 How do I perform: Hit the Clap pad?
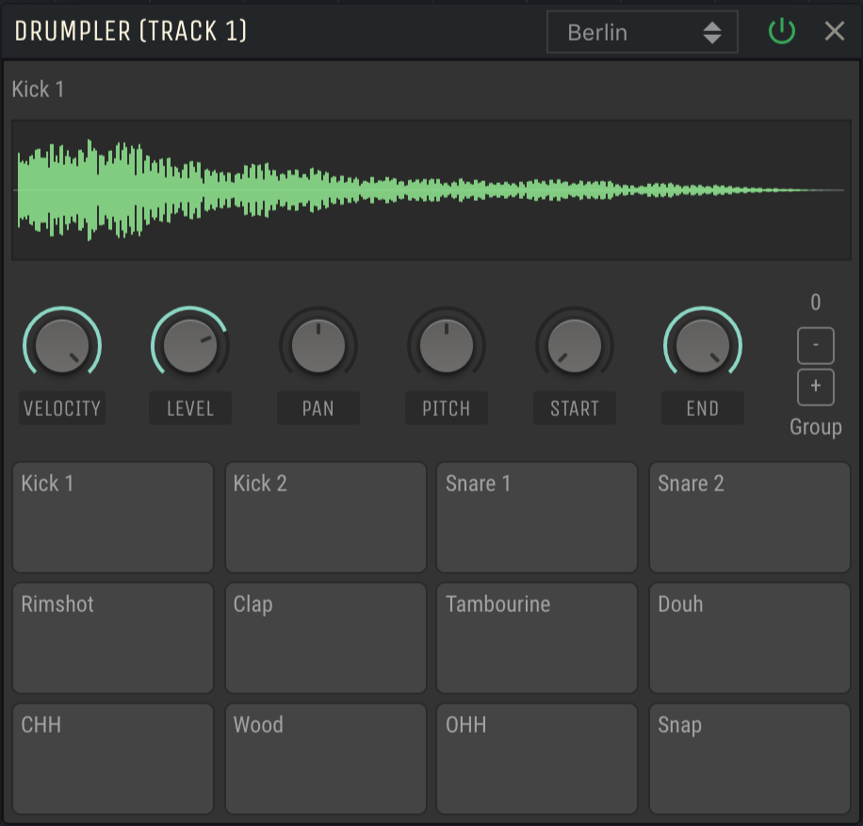[325, 636]
